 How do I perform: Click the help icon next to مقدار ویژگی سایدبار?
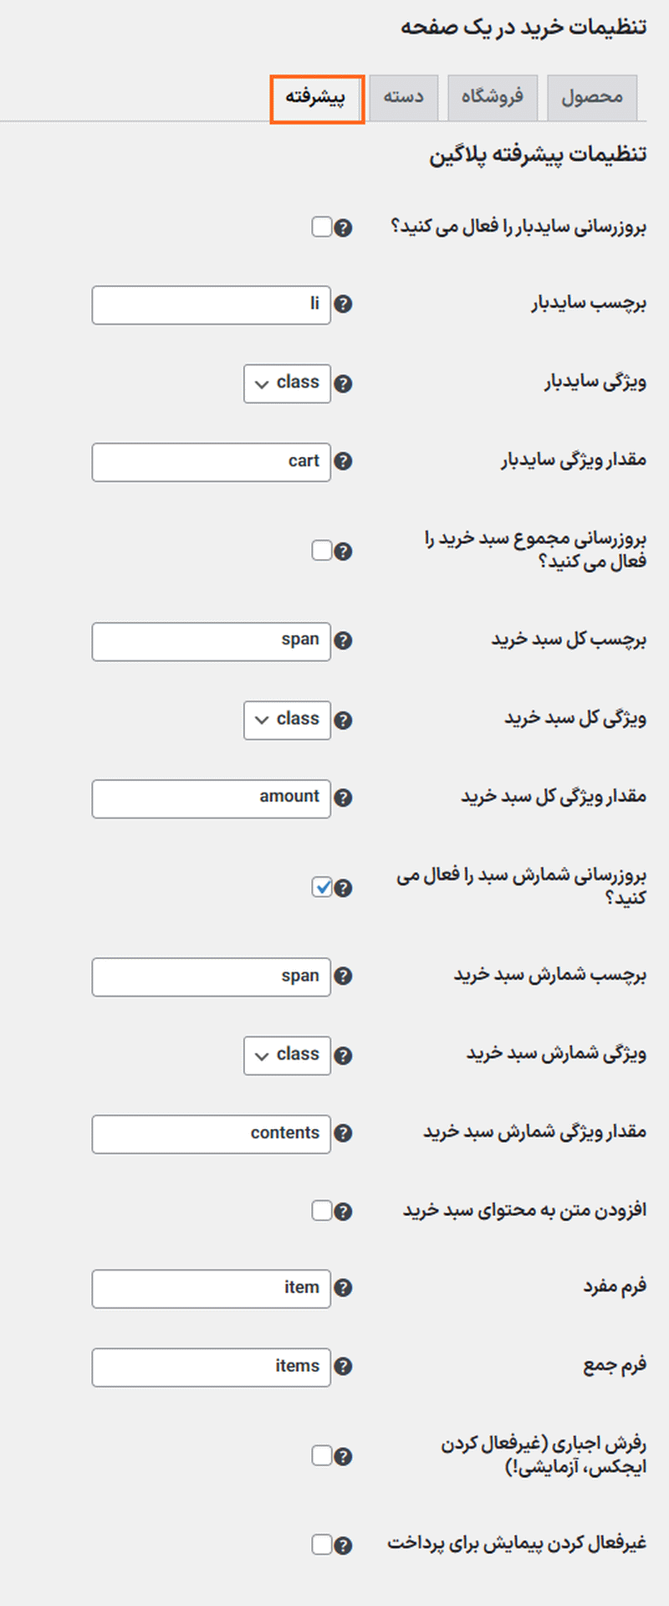pos(342,461)
